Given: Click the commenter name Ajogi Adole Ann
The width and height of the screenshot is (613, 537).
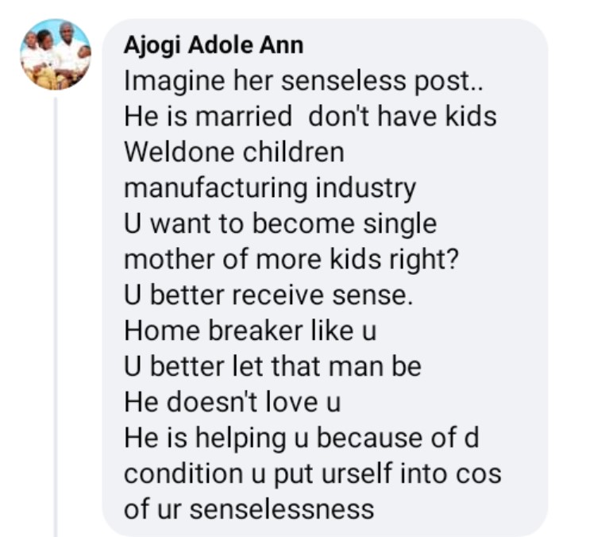Looking at the screenshot, I should click(x=213, y=45).
